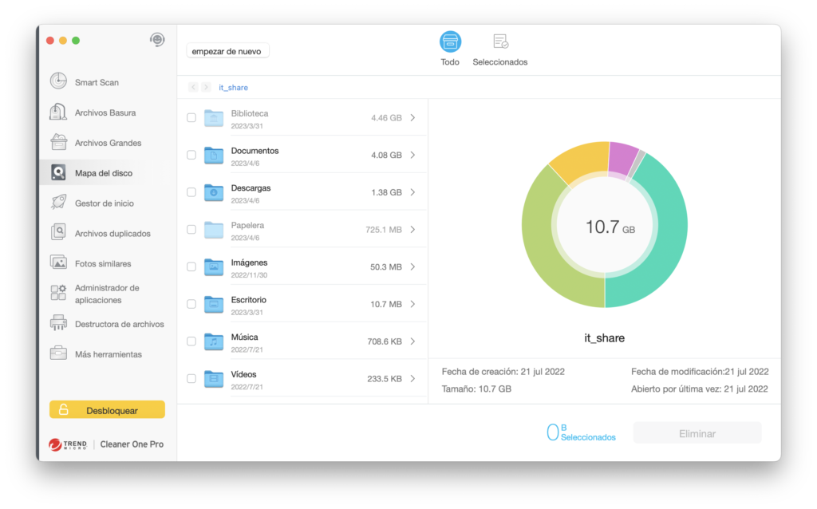Tick the Descargas folder checkbox

tap(191, 192)
